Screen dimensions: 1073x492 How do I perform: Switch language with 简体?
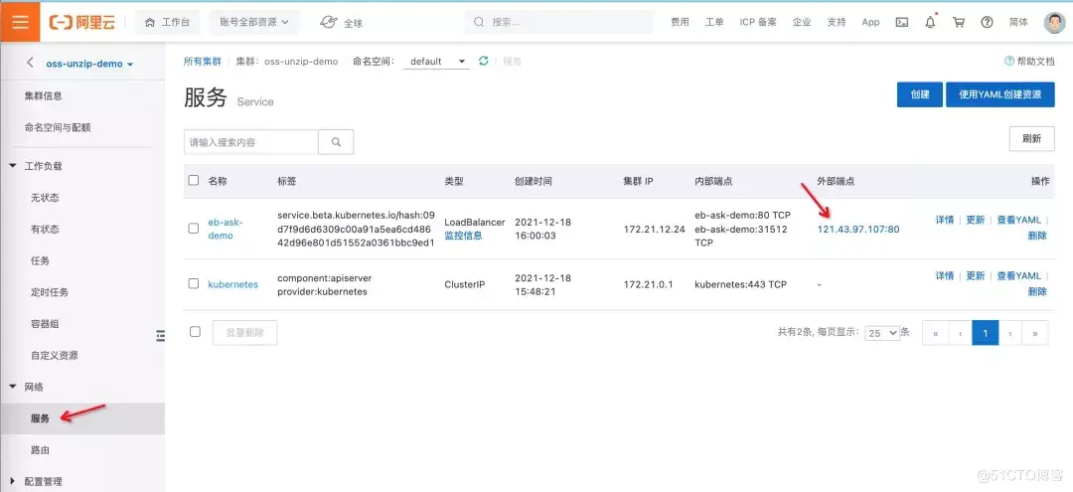[x=1018, y=22]
